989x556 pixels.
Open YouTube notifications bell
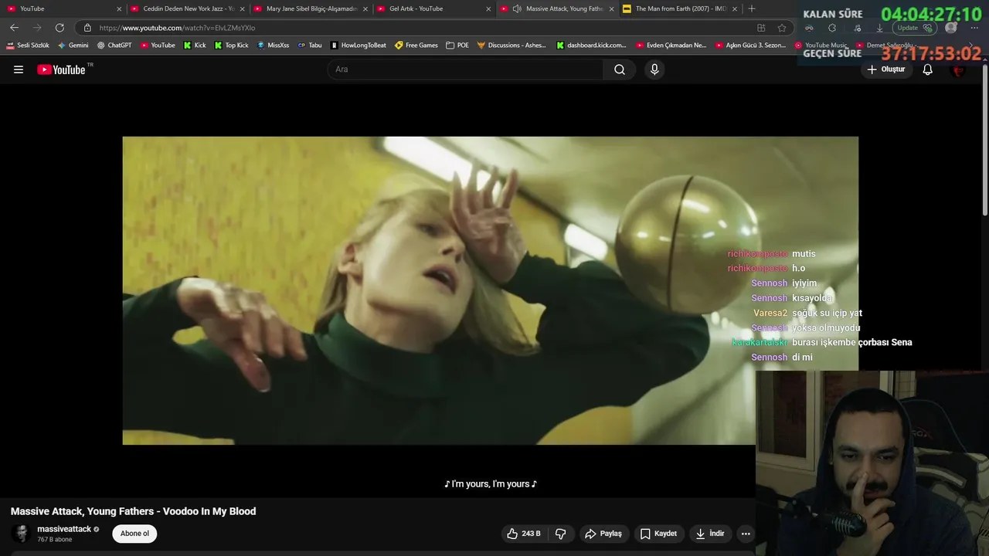(x=928, y=69)
